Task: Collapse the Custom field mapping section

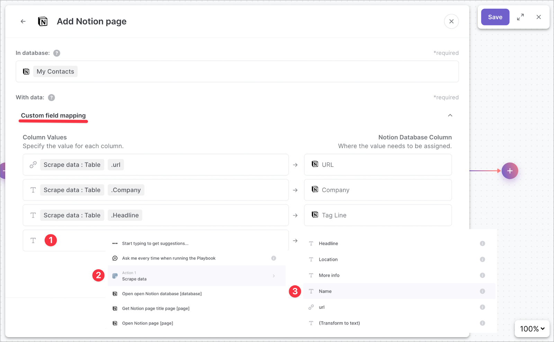Action: pyautogui.click(x=450, y=115)
